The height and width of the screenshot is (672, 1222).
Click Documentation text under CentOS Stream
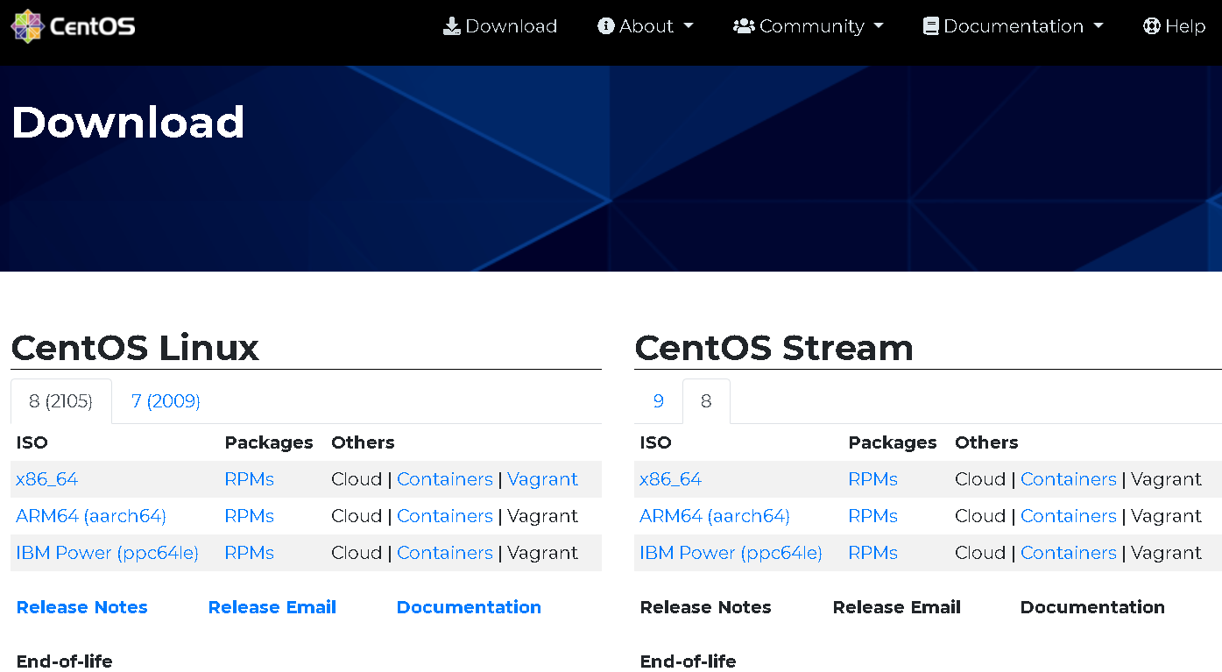point(1092,607)
